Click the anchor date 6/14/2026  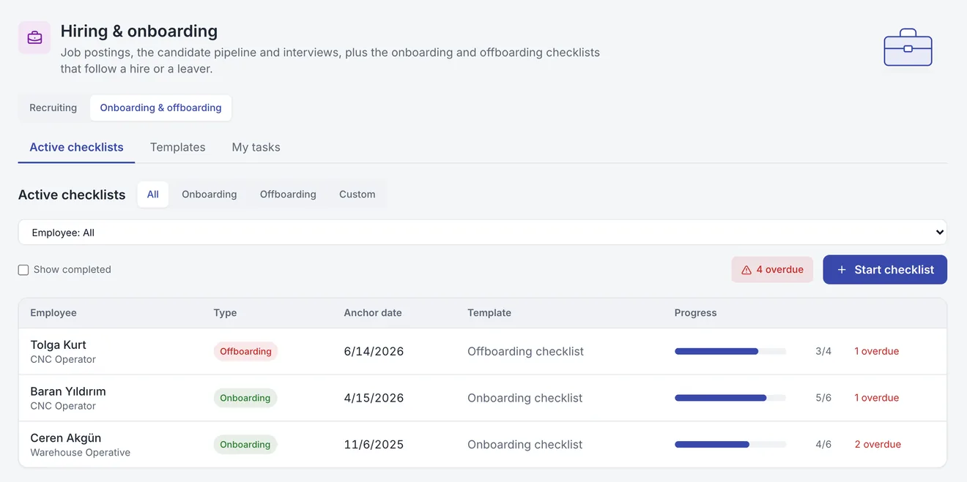point(374,352)
